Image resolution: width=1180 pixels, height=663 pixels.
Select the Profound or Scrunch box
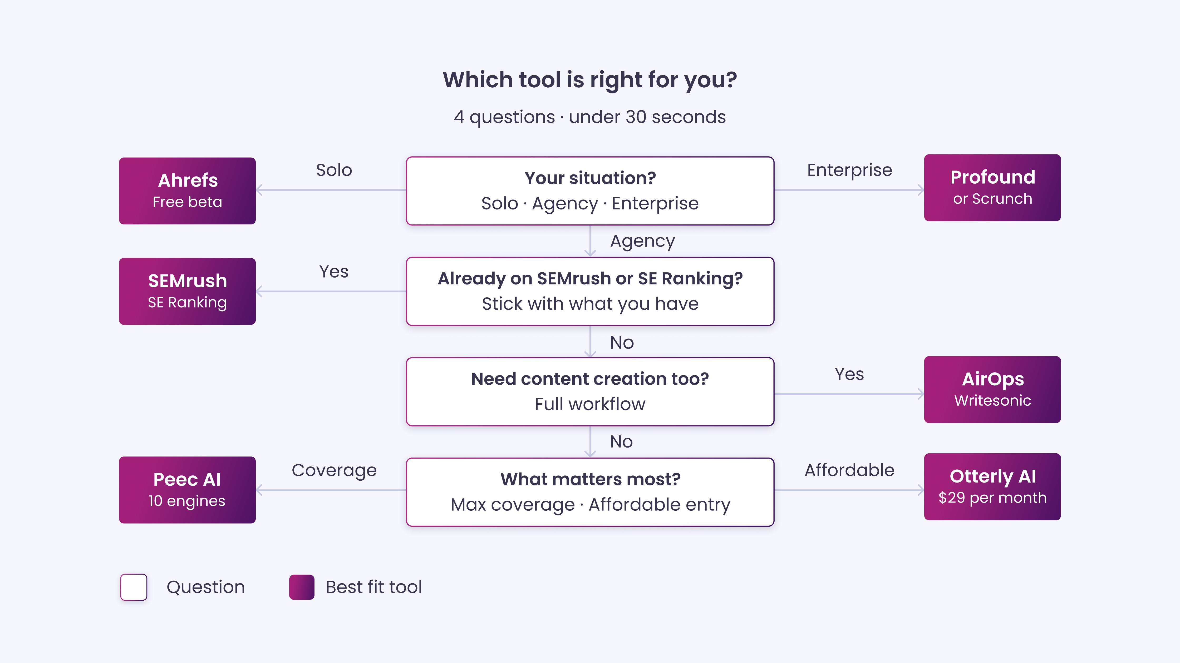coord(992,188)
